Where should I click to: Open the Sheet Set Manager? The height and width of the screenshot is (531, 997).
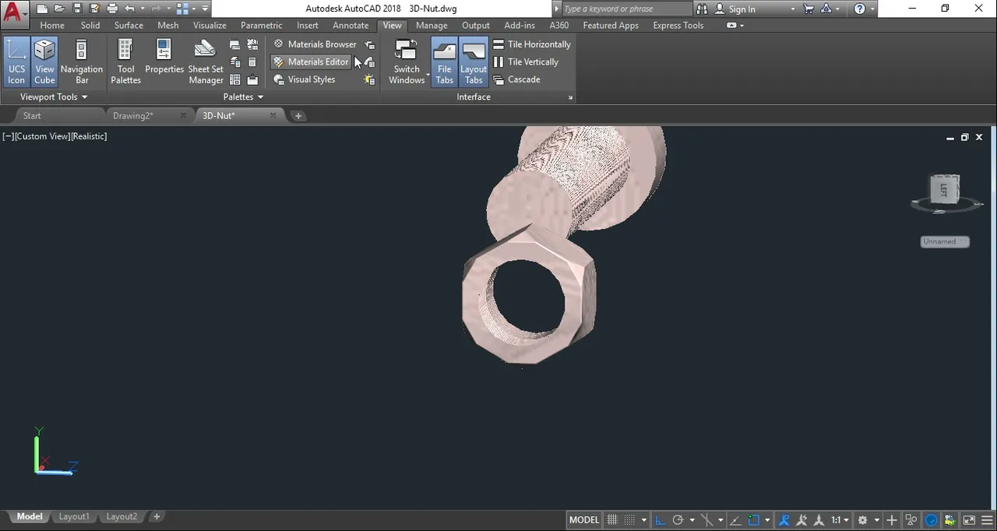(x=206, y=62)
